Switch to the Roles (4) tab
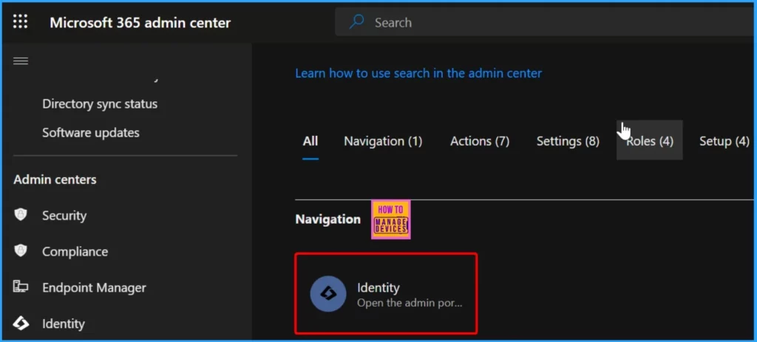Image resolution: width=757 pixels, height=342 pixels. (x=649, y=140)
